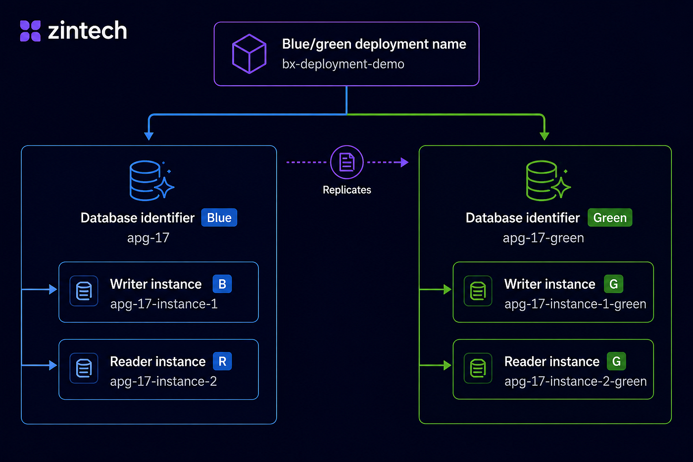
Task: Click 'Database identifier' label in blue box
Action: 138,218
